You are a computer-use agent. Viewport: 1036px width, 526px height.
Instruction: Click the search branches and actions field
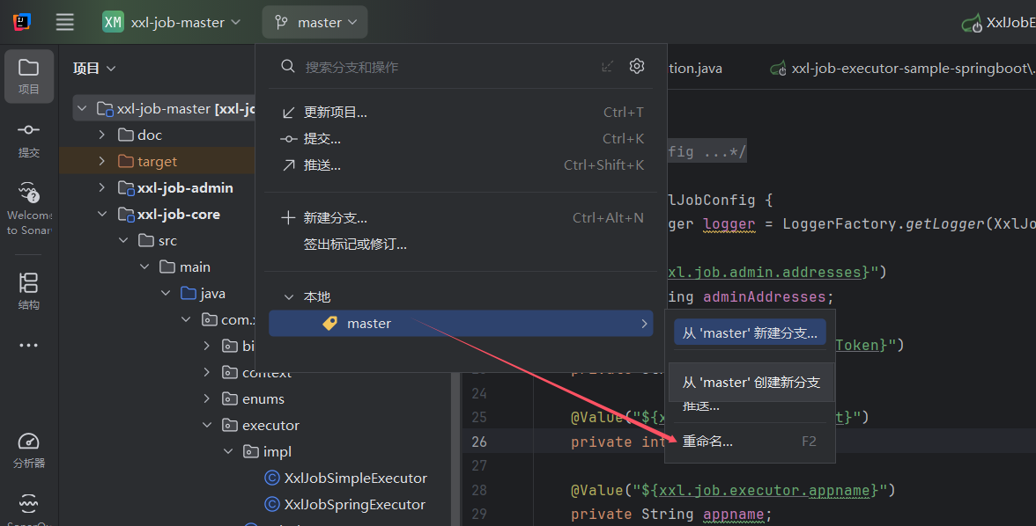coord(440,67)
